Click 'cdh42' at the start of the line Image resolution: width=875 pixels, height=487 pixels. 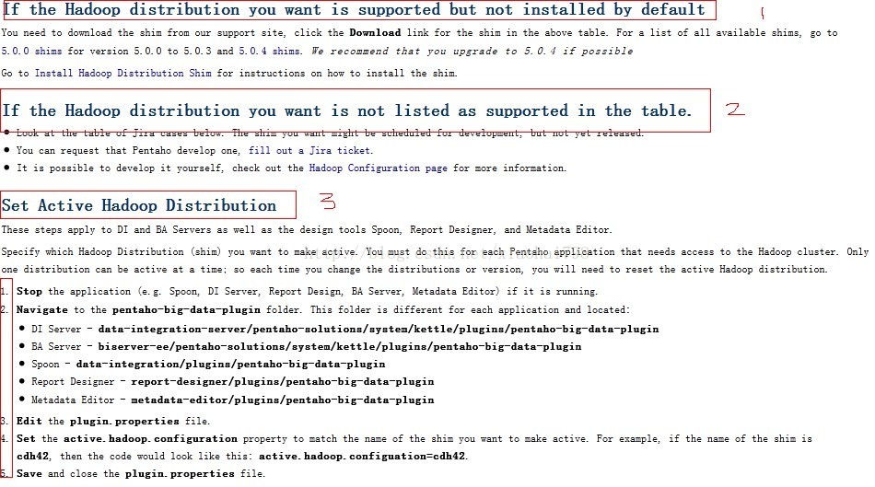[x=32, y=457]
